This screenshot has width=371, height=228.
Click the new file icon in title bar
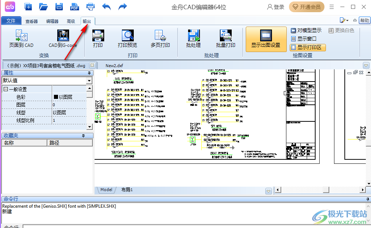28,7
